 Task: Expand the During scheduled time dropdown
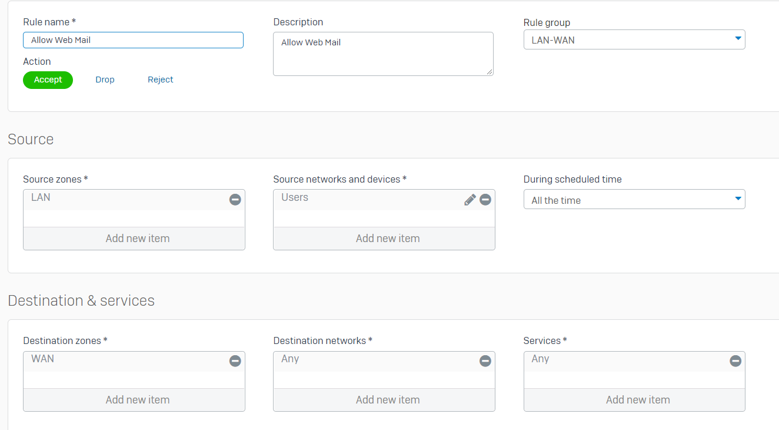pyautogui.click(x=634, y=200)
